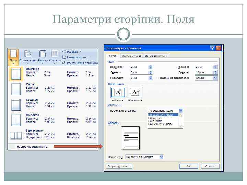The image size is (247, 185).
Task: Open the Ориентация ribbon button
Action: coord(28,57)
